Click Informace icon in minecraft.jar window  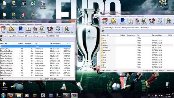(160, 21)
